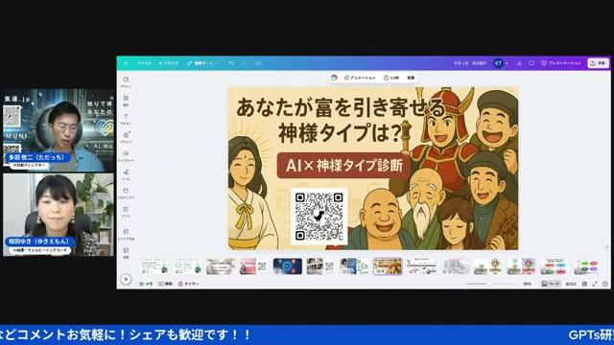
Task: Click the round magic assistant button
Action: (x=126, y=279)
